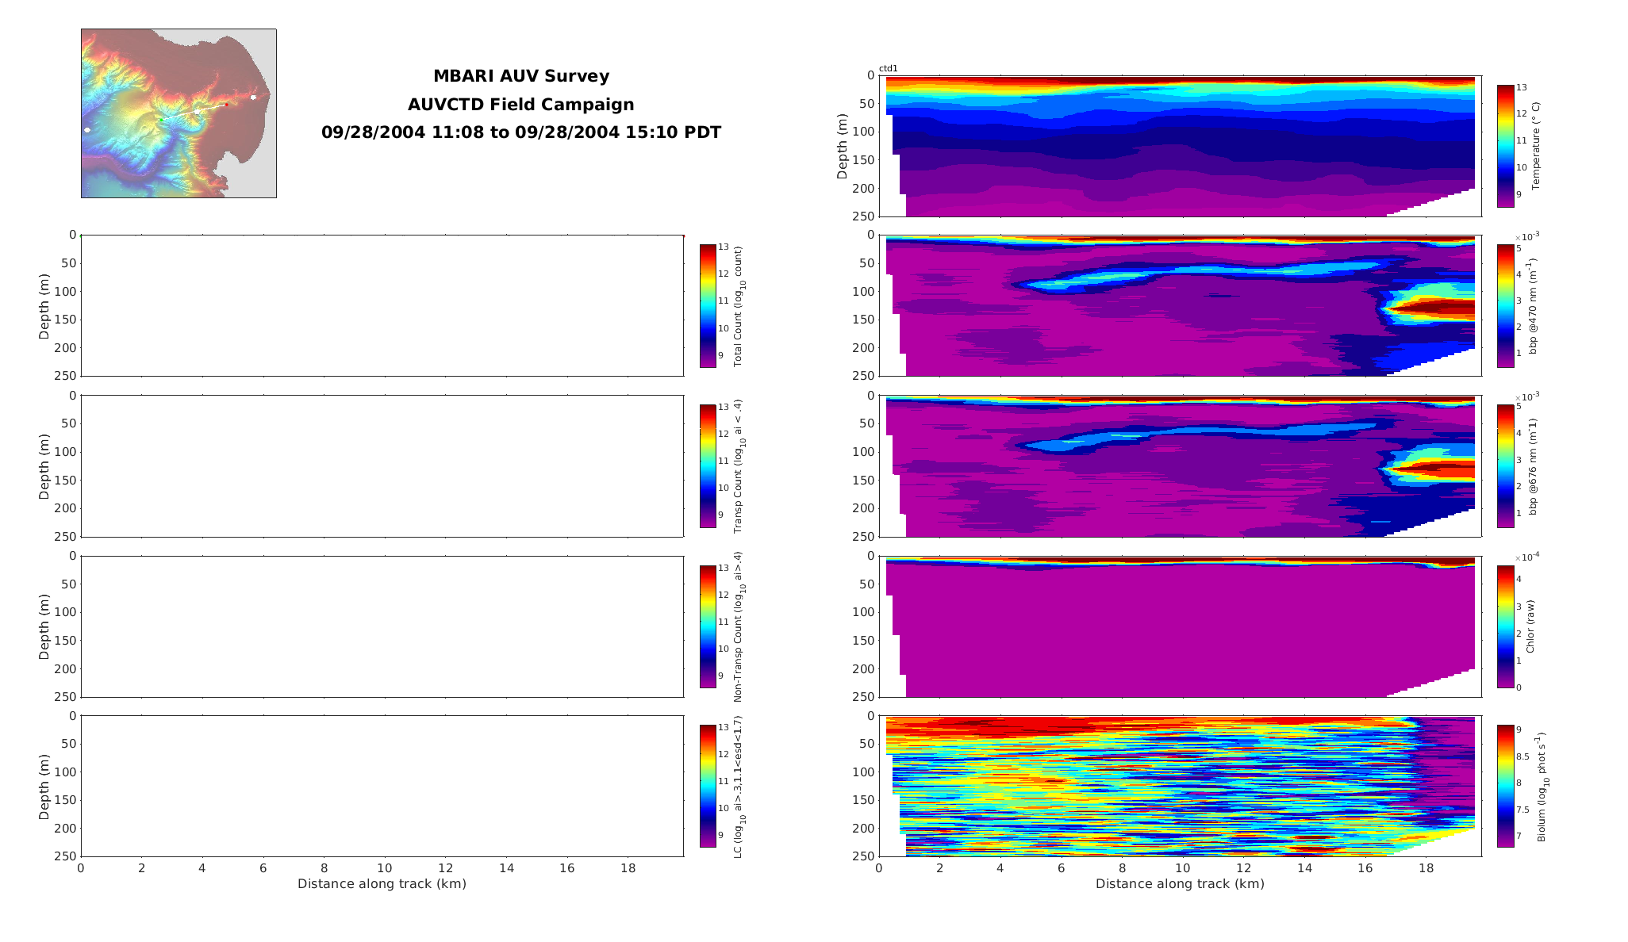Click the "MBARI AUV Survey" title text
Viewport: 1628px width, 942px height.
(x=521, y=76)
